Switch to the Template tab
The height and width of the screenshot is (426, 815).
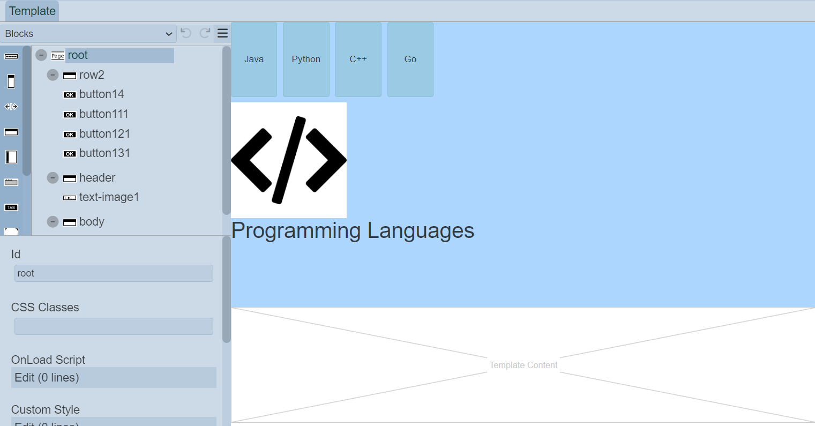pyautogui.click(x=32, y=11)
